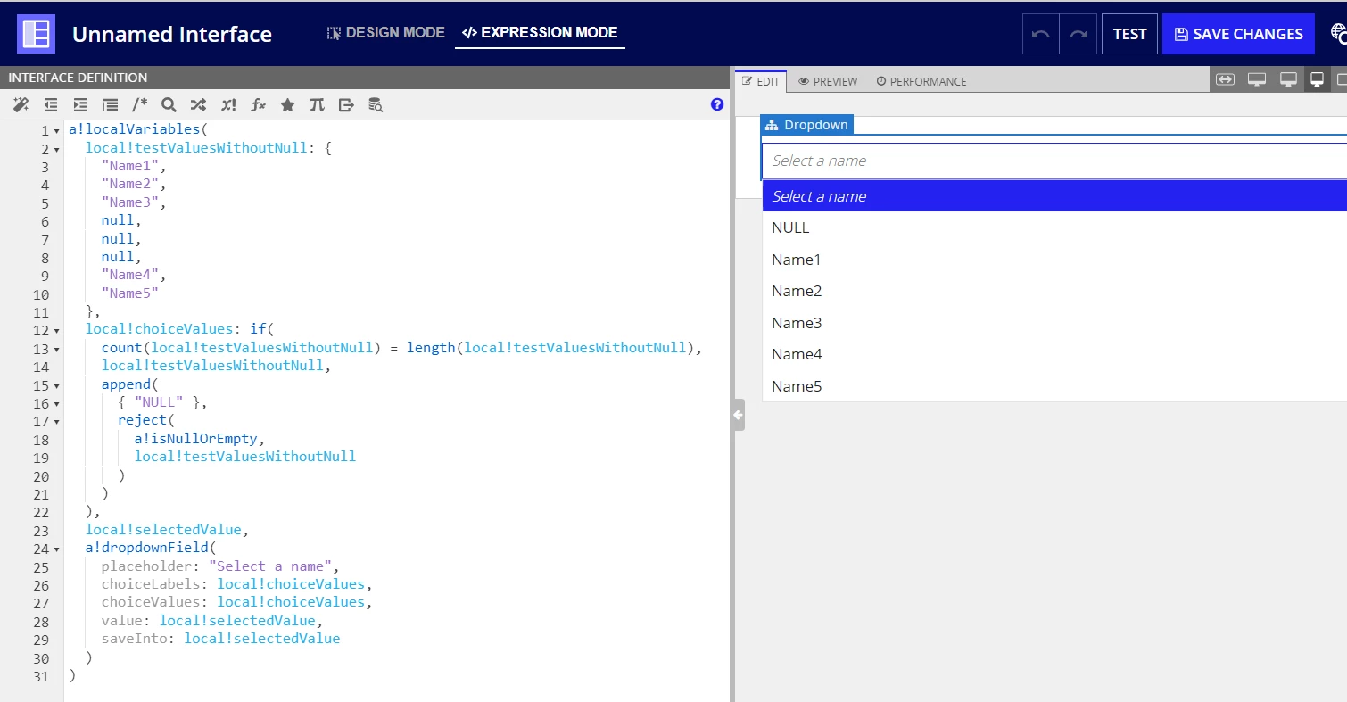Collapse code fold at line 15
The width and height of the screenshot is (1347, 702).
point(57,385)
